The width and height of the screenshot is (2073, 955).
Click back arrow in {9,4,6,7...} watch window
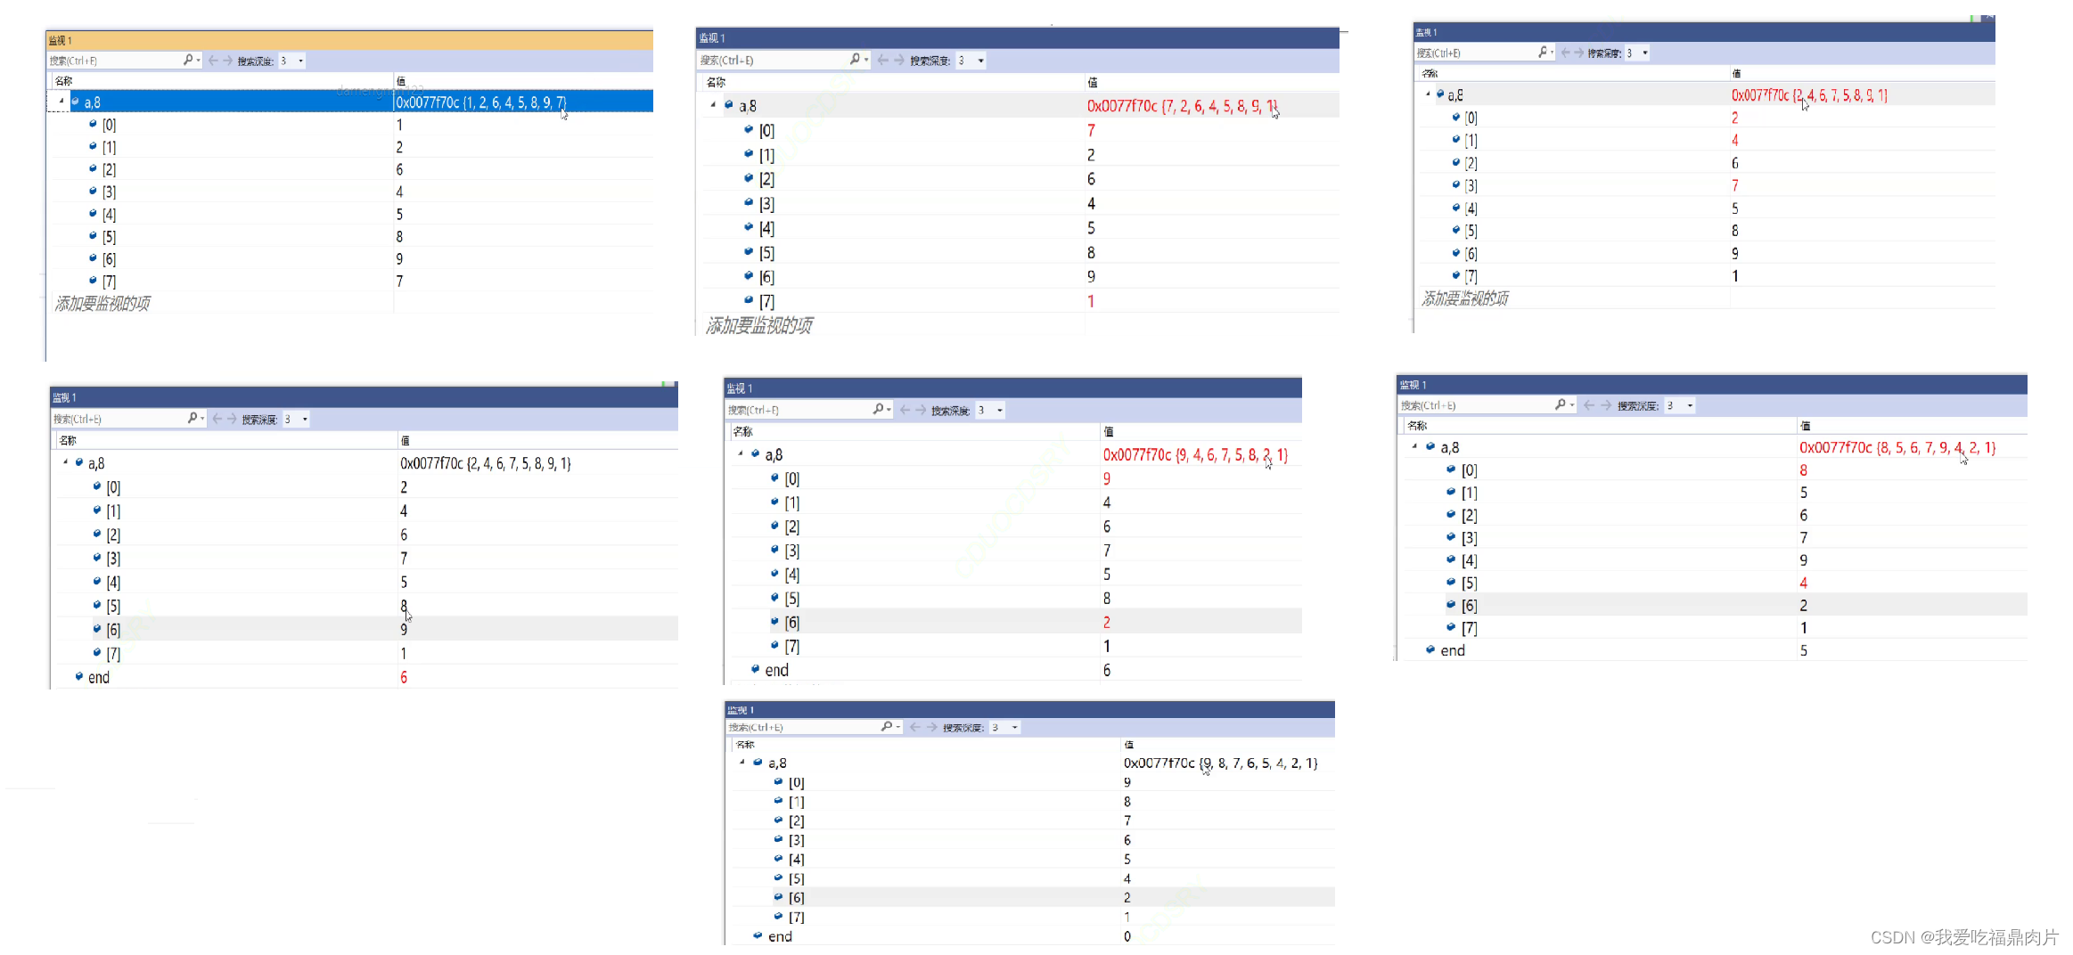pyautogui.click(x=905, y=410)
